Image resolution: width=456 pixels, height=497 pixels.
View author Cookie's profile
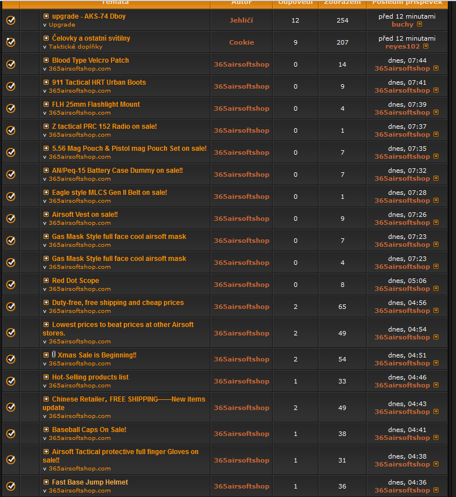(242, 42)
